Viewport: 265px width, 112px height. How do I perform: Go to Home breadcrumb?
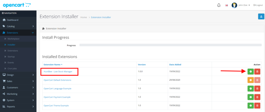tap(84, 17)
